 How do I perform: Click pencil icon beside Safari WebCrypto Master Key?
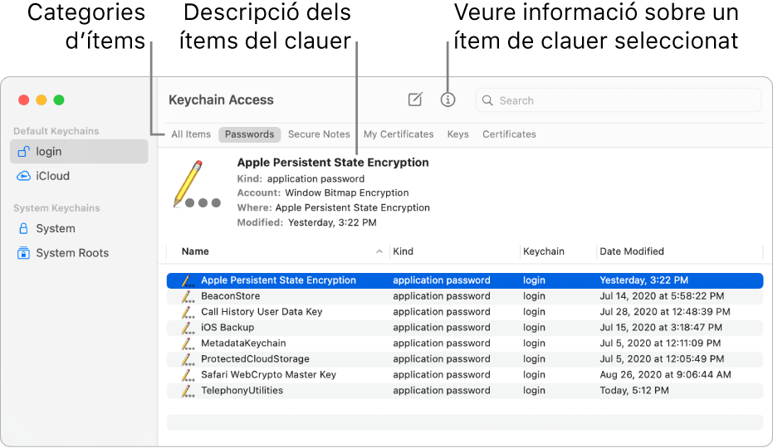(x=188, y=375)
